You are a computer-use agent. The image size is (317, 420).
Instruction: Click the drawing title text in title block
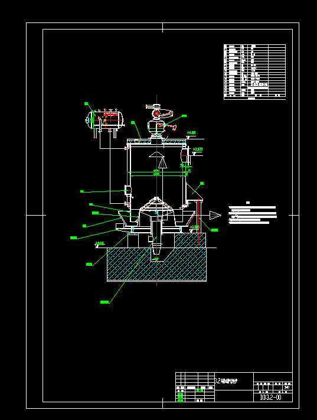coord(226,381)
